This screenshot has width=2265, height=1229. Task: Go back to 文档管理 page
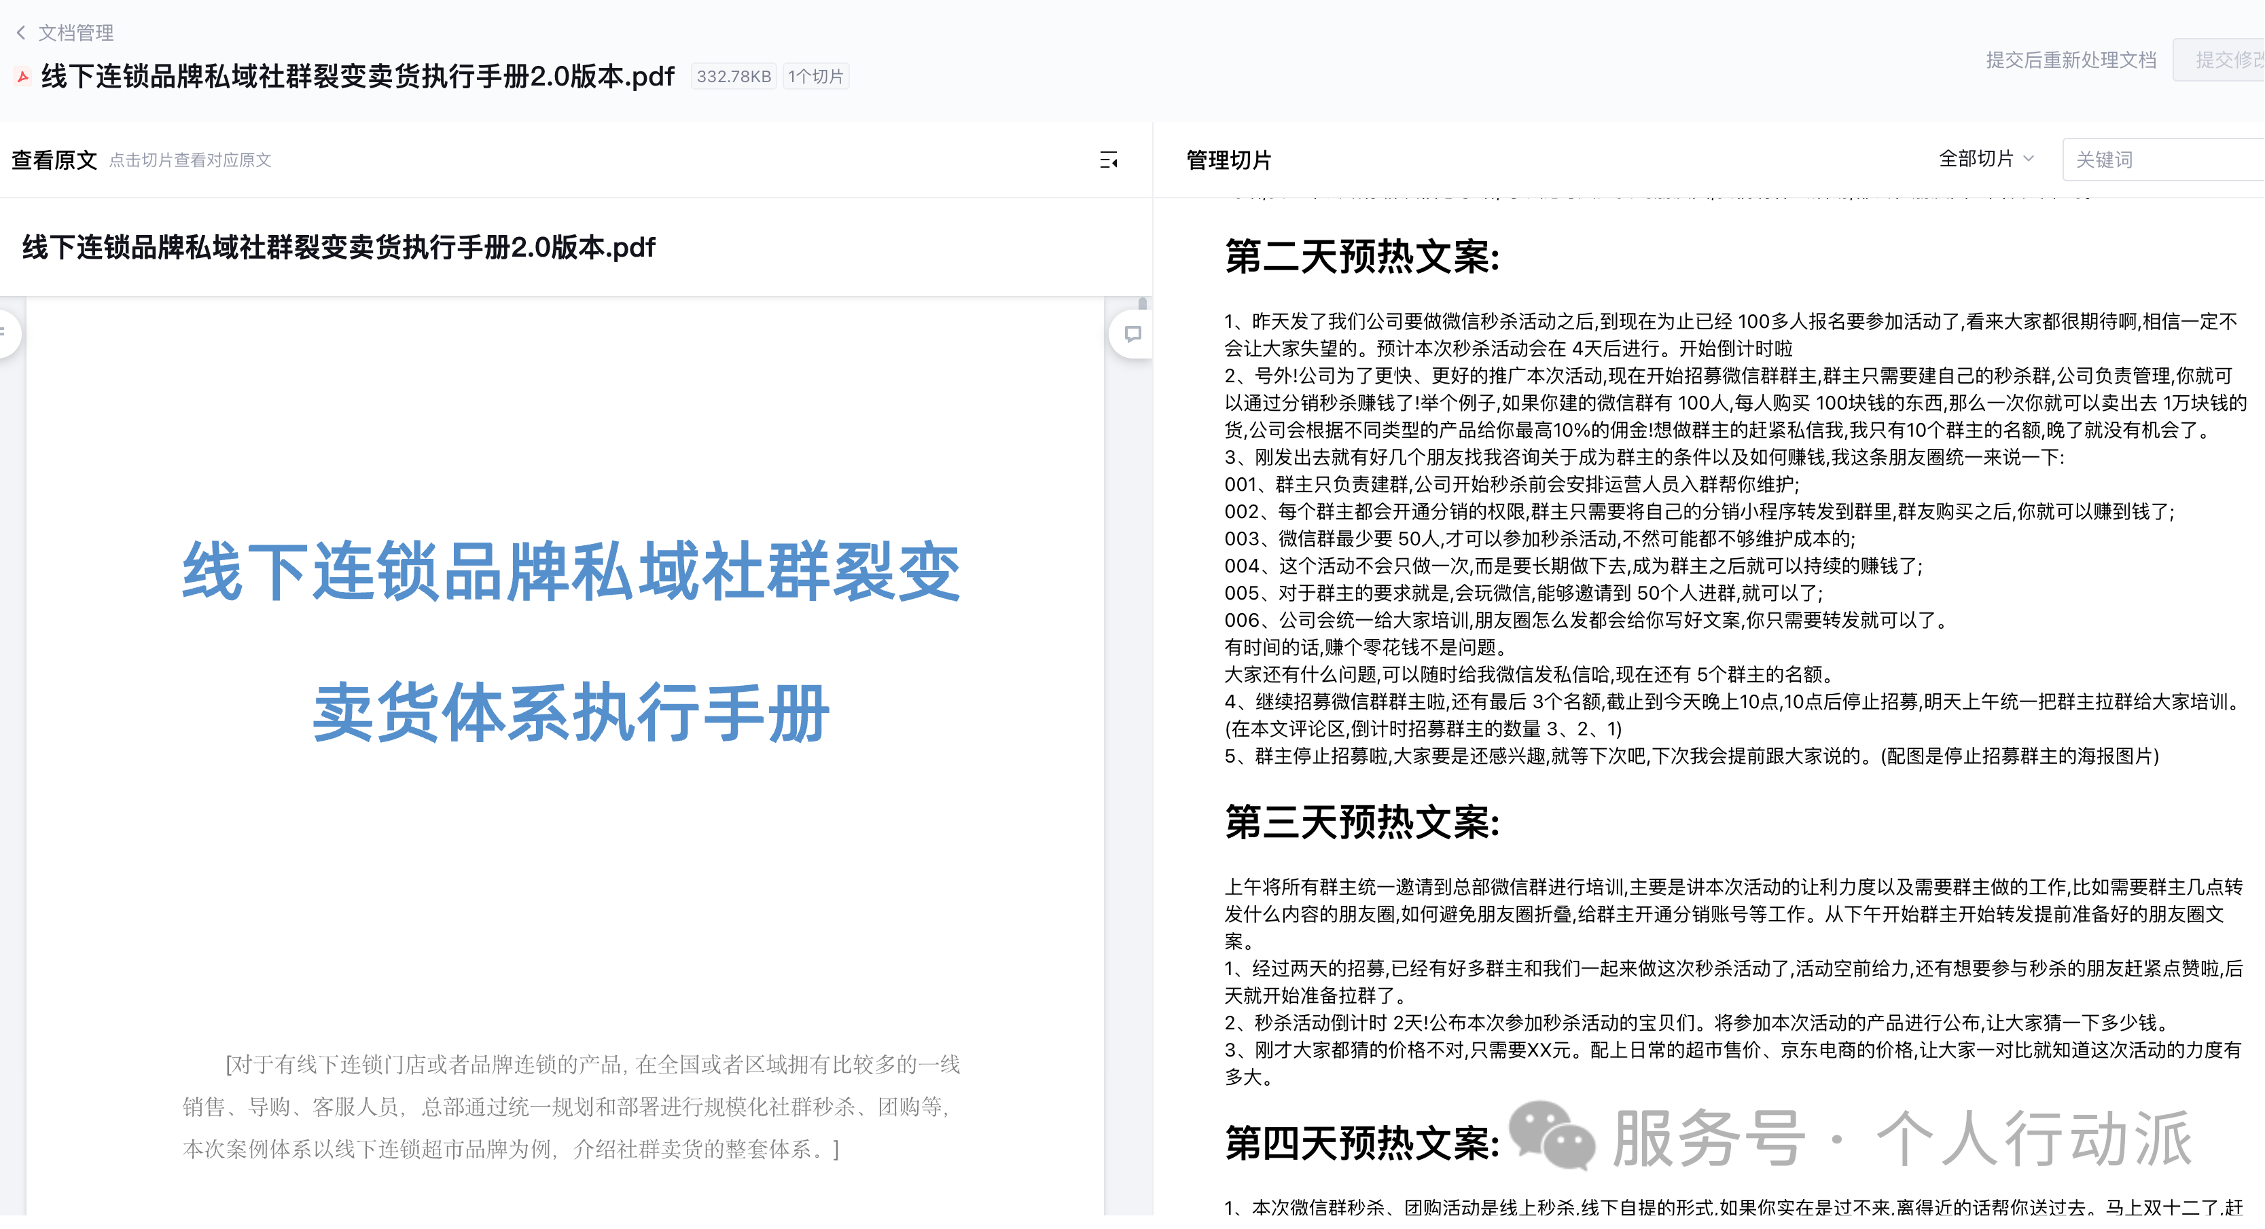tap(75, 33)
